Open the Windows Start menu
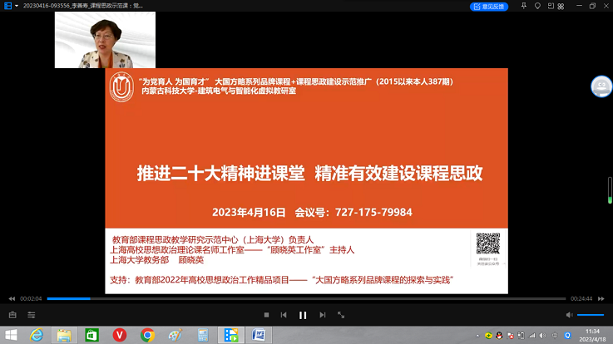613x344 pixels. coord(10,335)
